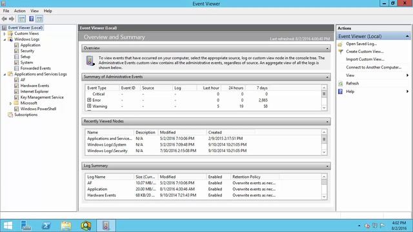Open the File menu
The image size is (413, 232).
[6, 11]
